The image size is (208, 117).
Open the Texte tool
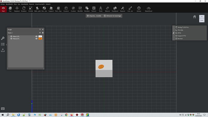(101, 9)
